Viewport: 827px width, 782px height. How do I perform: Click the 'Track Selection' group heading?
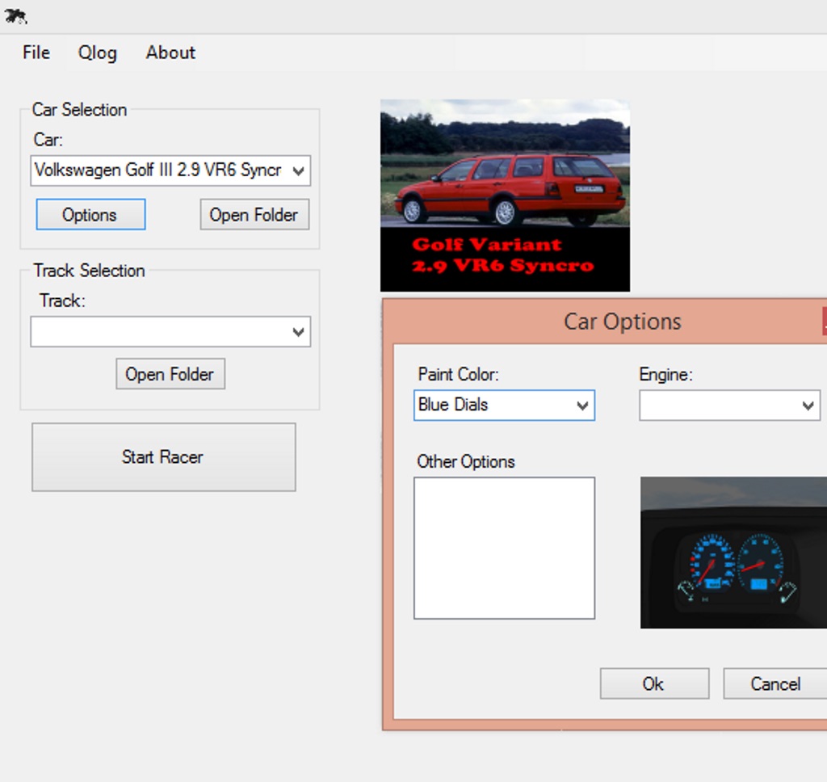(x=89, y=271)
